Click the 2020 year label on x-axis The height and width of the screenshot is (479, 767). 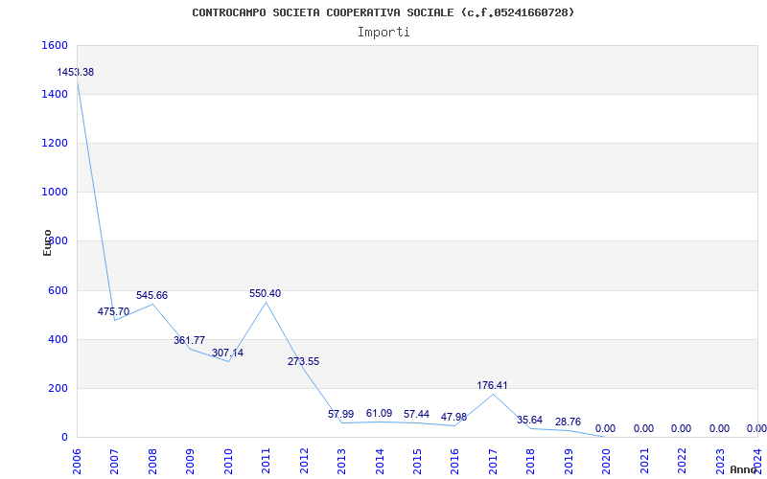click(x=607, y=462)
